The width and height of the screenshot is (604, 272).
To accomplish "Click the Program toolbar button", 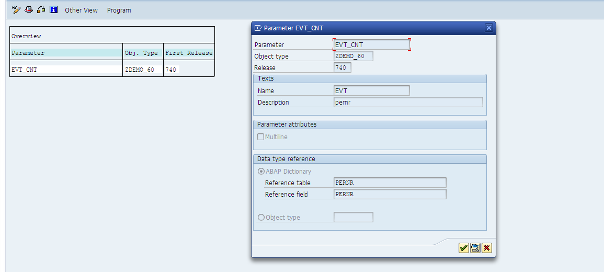I will coord(119,10).
